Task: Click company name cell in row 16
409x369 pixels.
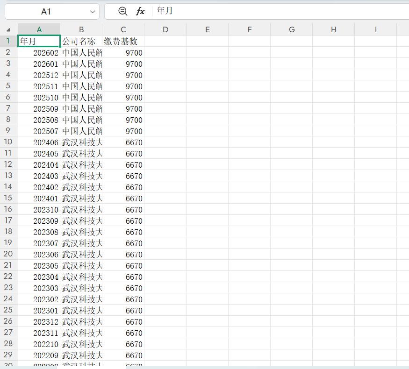Action: tap(81, 209)
